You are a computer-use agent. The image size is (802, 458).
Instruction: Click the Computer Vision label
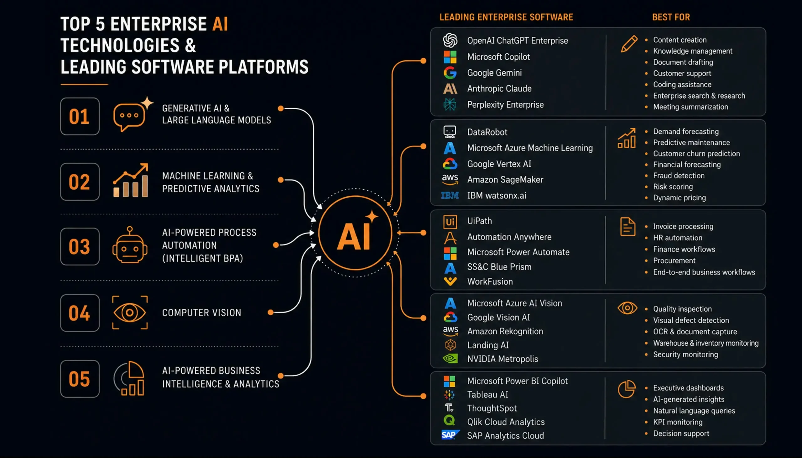pos(201,313)
